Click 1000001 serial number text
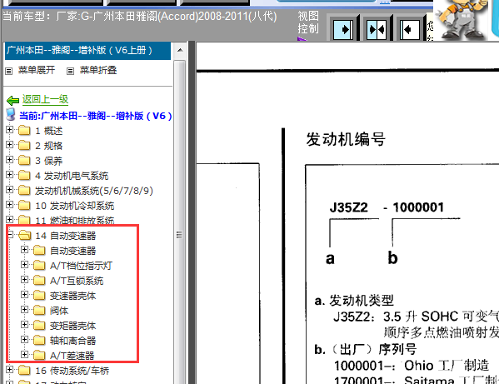Viewport: 499px width, 384px height. pos(418,207)
